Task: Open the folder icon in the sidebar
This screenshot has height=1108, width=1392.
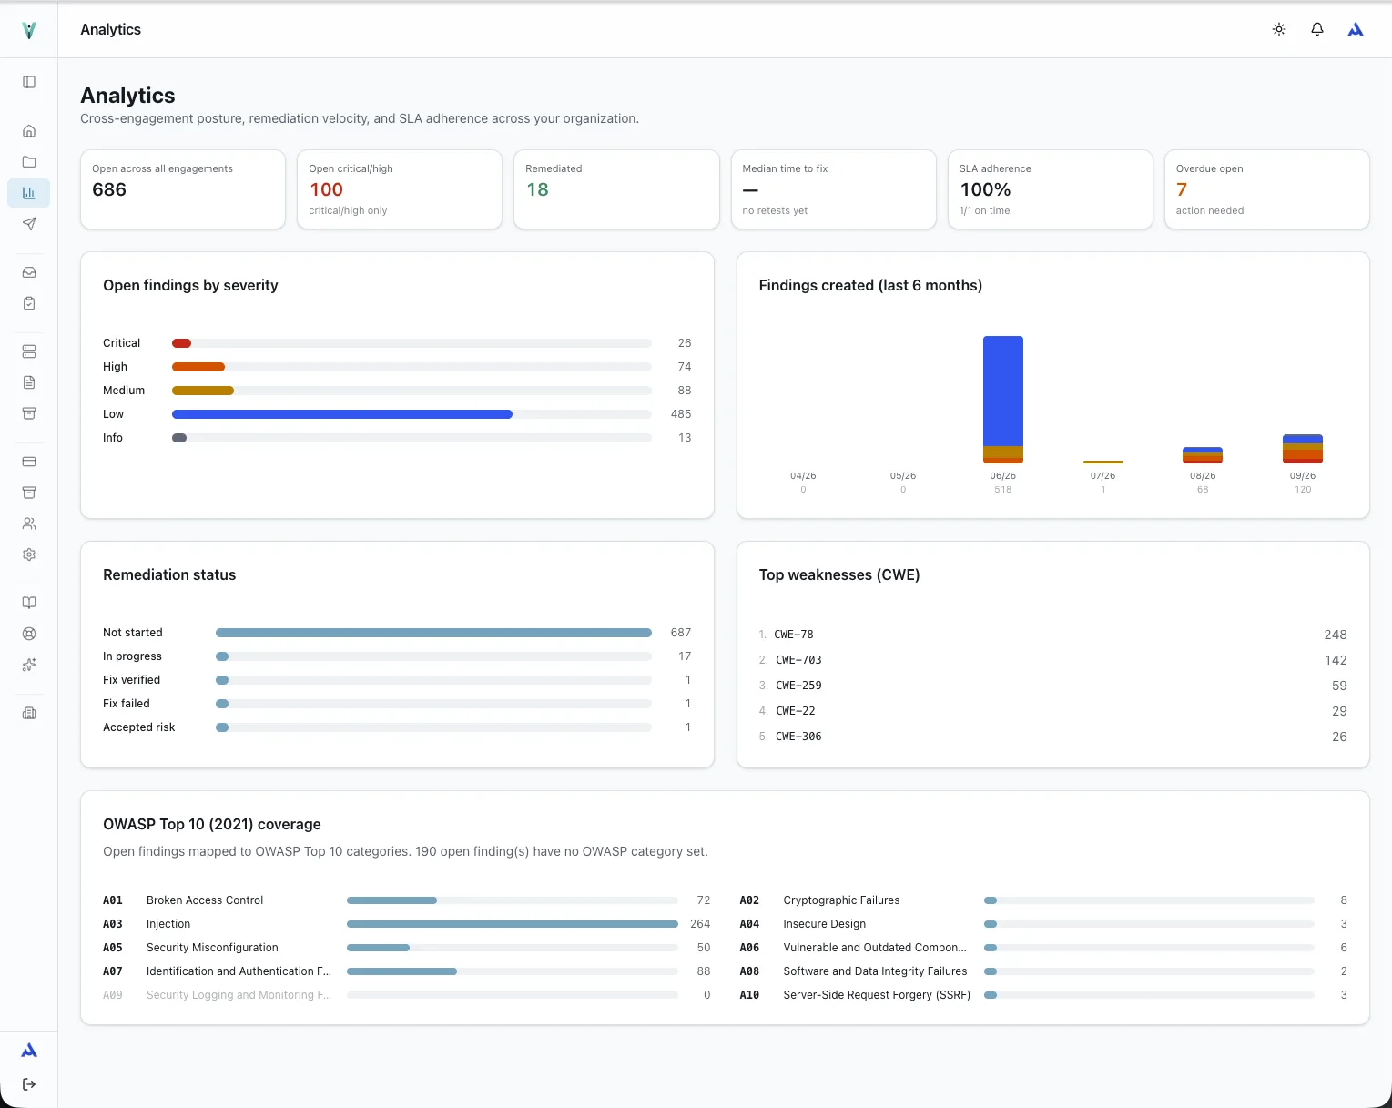Action: (x=29, y=162)
